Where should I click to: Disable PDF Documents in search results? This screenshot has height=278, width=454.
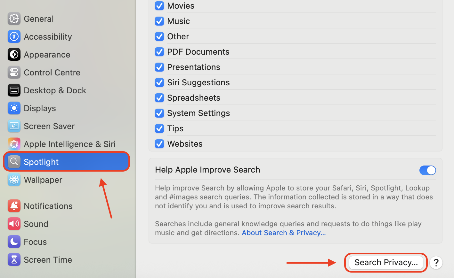point(159,52)
